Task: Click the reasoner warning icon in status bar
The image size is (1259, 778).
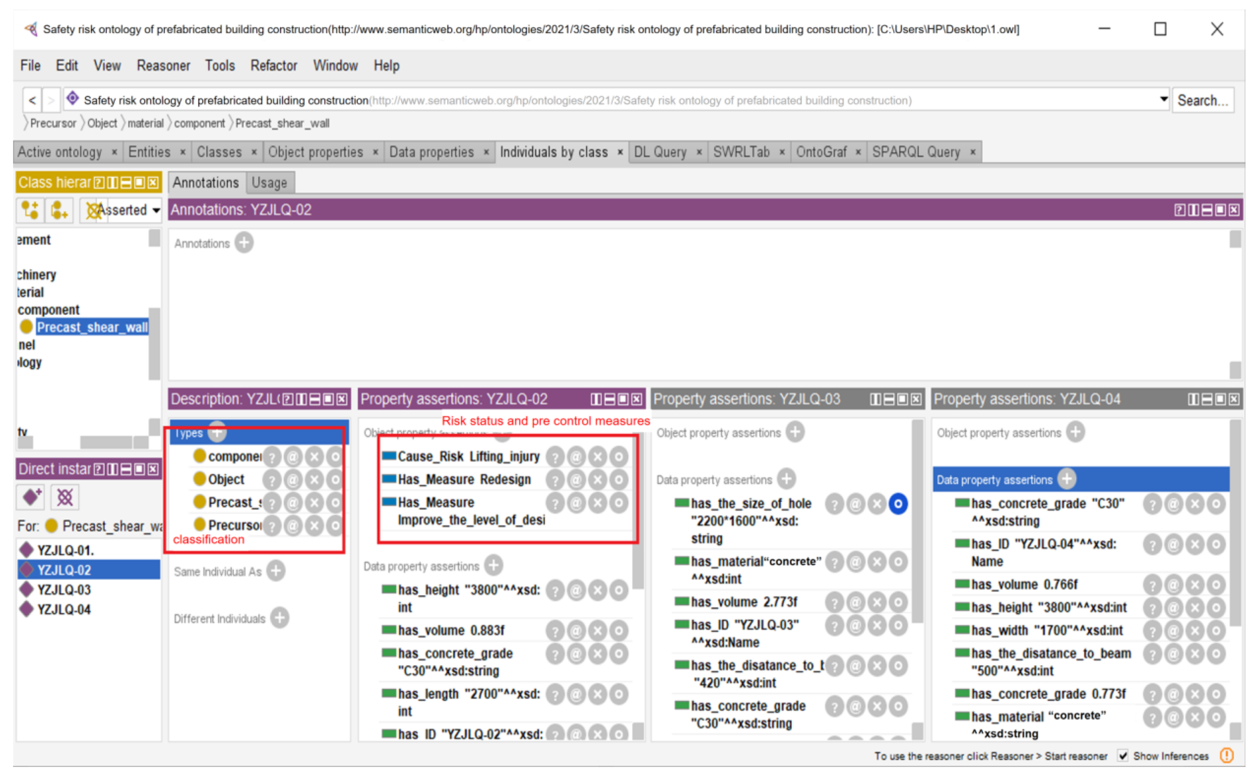Action: [x=1227, y=756]
